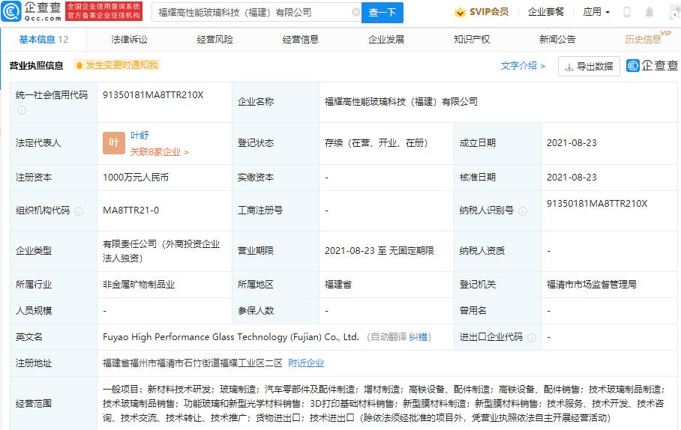Switch to 经营信息 tab
This screenshot has width=681, height=430.
click(x=301, y=40)
